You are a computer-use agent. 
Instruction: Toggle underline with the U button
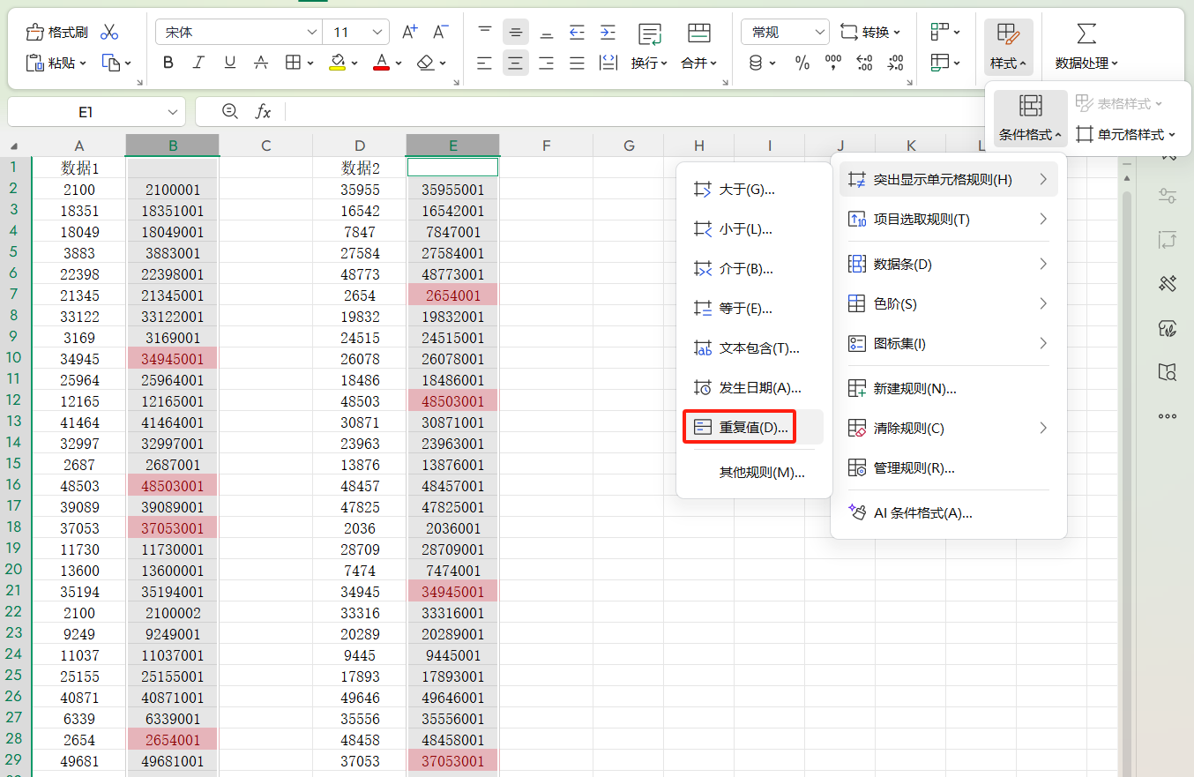(229, 63)
